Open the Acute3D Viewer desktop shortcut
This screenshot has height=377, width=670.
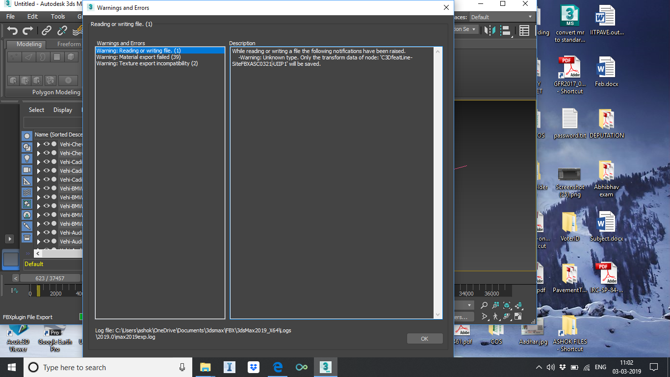pyautogui.click(x=17, y=338)
